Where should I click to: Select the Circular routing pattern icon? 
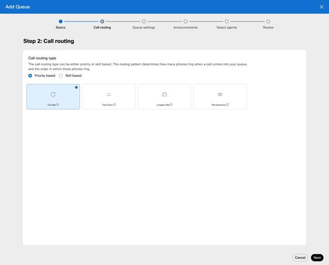click(53, 94)
